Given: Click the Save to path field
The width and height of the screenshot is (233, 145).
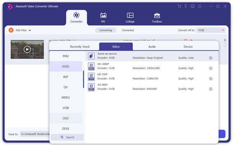Looking at the screenshot, I should click(35, 134).
